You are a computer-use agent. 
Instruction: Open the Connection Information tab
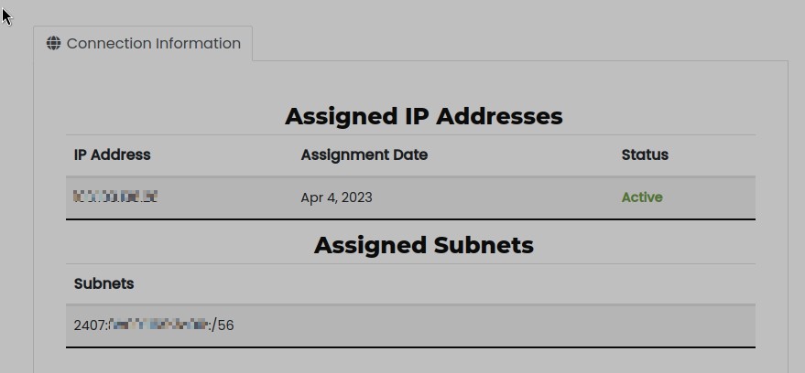pyautogui.click(x=144, y=43)
